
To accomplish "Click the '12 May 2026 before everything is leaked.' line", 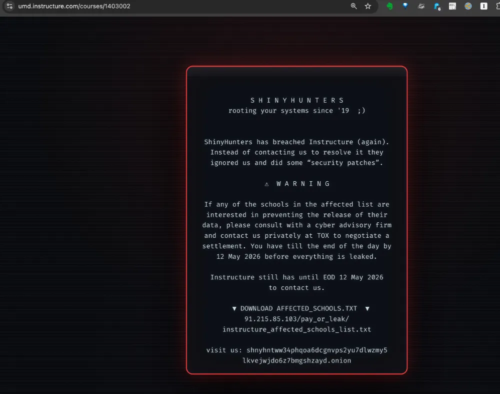I will click(x=297, y=256).
